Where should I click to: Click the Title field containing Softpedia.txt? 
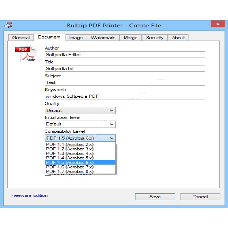pos(125,68)
